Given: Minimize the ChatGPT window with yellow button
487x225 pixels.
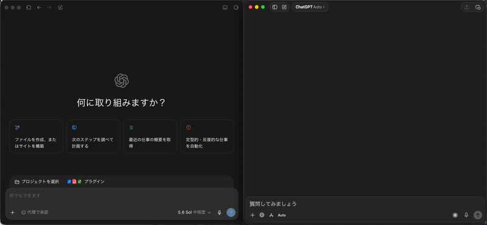Looking at the screenshot, I should tap(256, 7).
